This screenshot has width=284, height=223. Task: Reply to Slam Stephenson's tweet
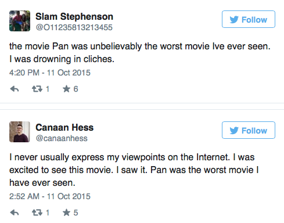15,89
